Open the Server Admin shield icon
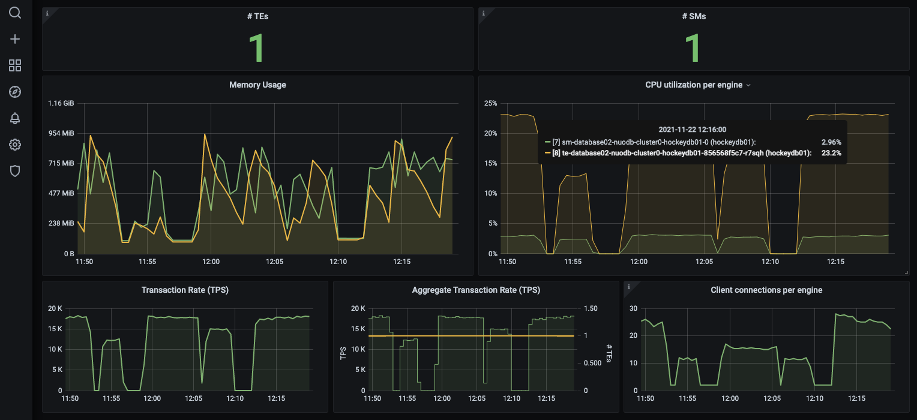The image size is (917, 420). (15, 171)
